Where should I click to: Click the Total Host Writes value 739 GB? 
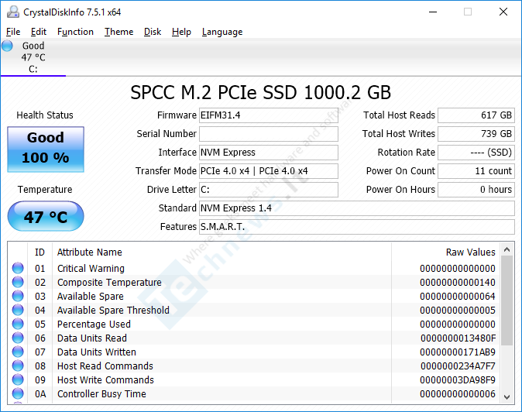point(476,134)
